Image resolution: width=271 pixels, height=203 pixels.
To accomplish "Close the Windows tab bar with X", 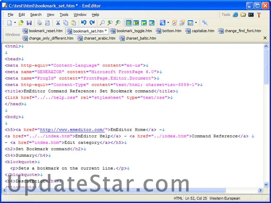I will click(x=265, y=38).
